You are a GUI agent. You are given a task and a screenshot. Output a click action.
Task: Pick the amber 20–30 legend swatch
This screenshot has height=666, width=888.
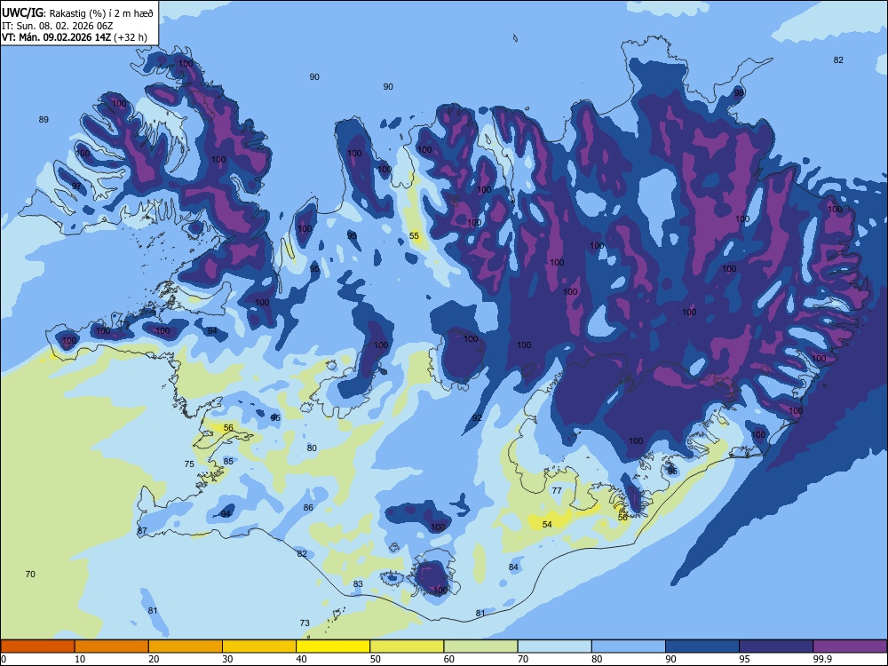(186, 646)
